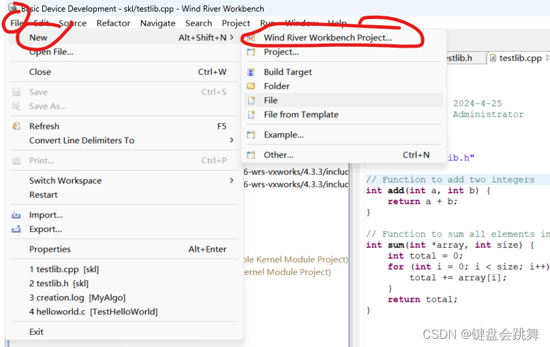Select Refresh in the File menu
Viewport: 550px width, 347px height.
(44, 126)
